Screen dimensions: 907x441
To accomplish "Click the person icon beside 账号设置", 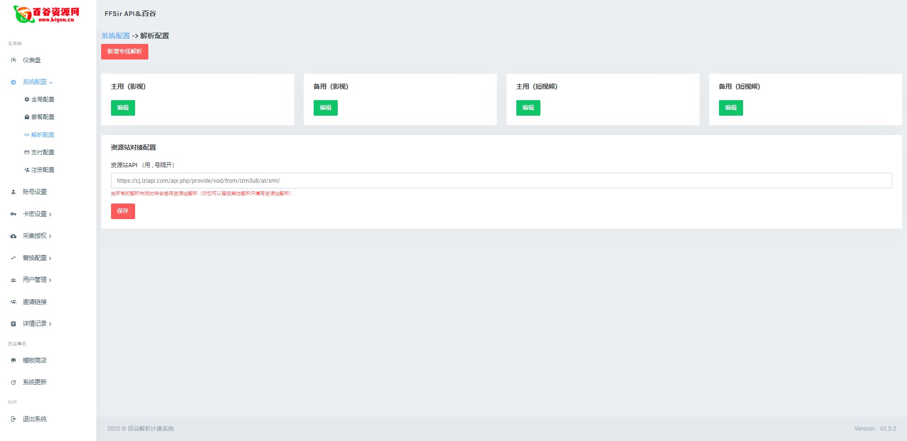I will click(x=13, y=192).
